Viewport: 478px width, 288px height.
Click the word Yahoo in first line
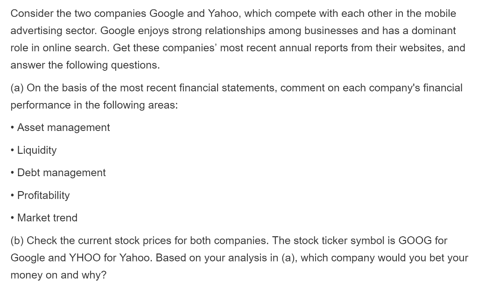[x=224, y=14]
